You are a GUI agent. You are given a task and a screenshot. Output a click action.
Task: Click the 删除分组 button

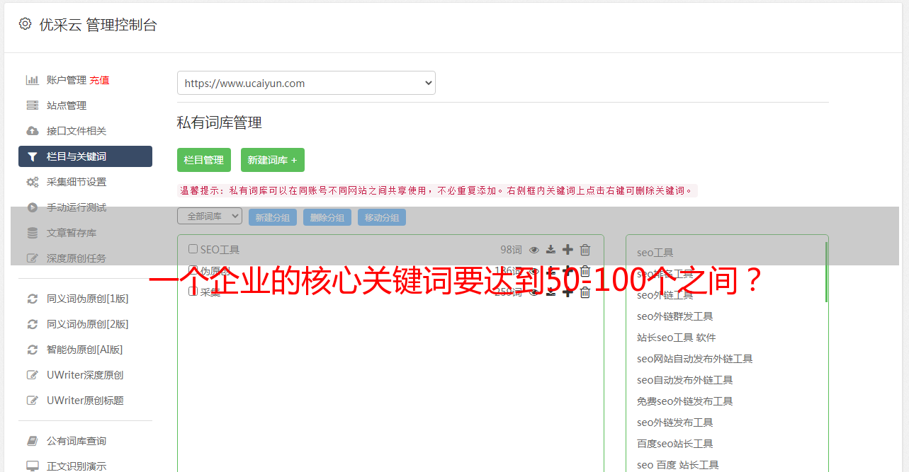tap(327, 217)
